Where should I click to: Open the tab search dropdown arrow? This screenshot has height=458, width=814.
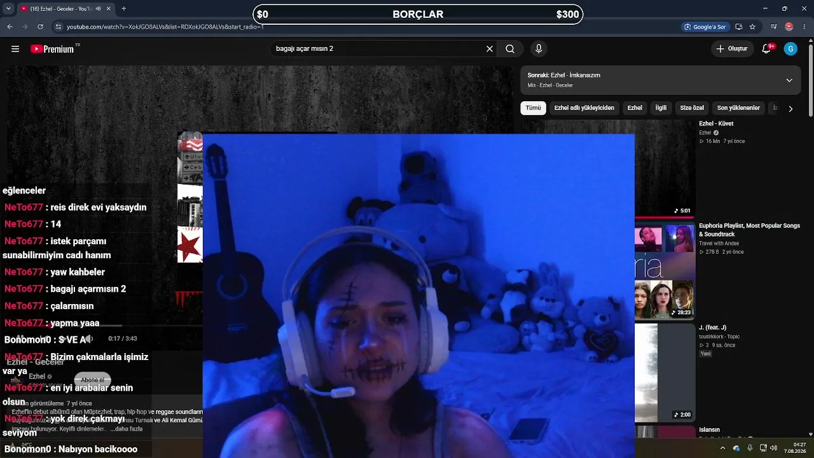[8, 9]
